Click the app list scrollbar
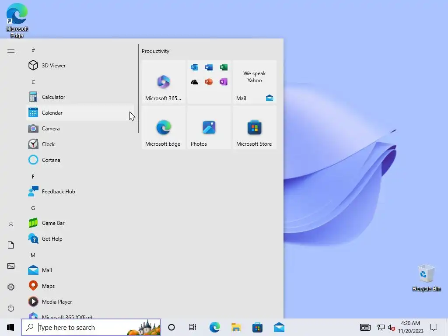 pos(138,88)
